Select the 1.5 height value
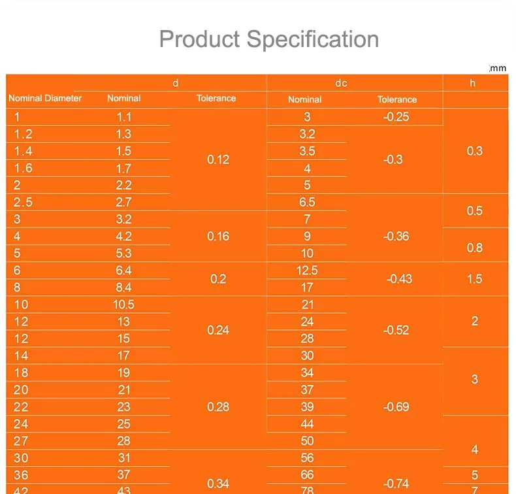 tap(475, 279)
